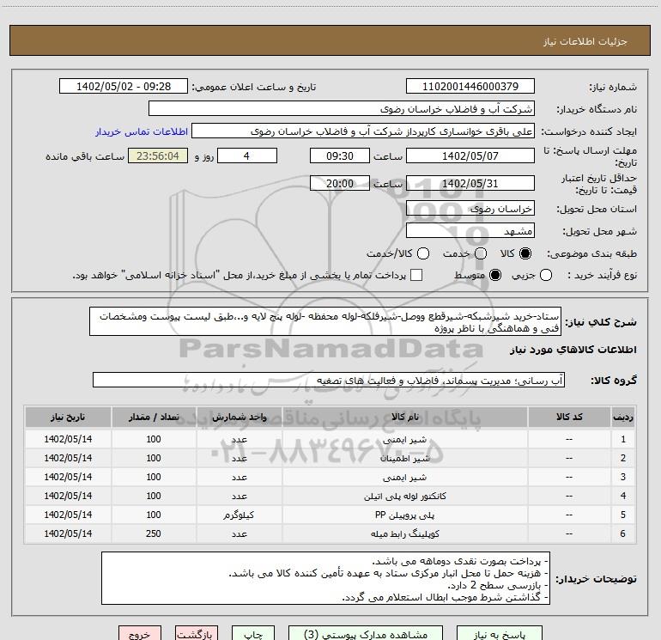This screenshot has width=661, height=640.
Task: Click requester name field علی باقری خوانساری
Action: point(363,131)
